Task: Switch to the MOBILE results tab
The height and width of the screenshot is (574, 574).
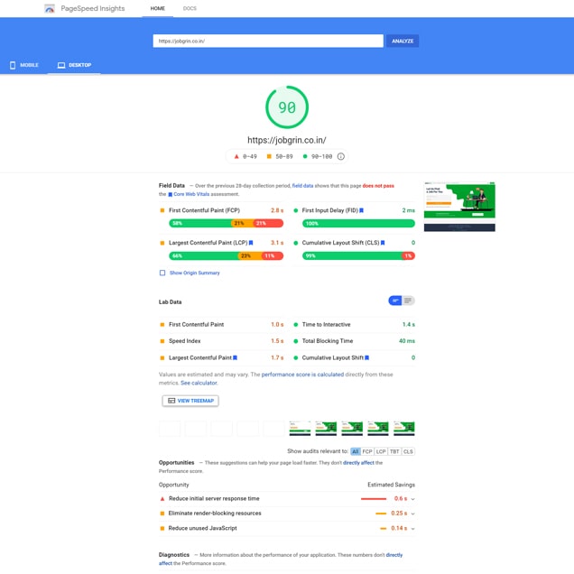Action: (23, 65)
